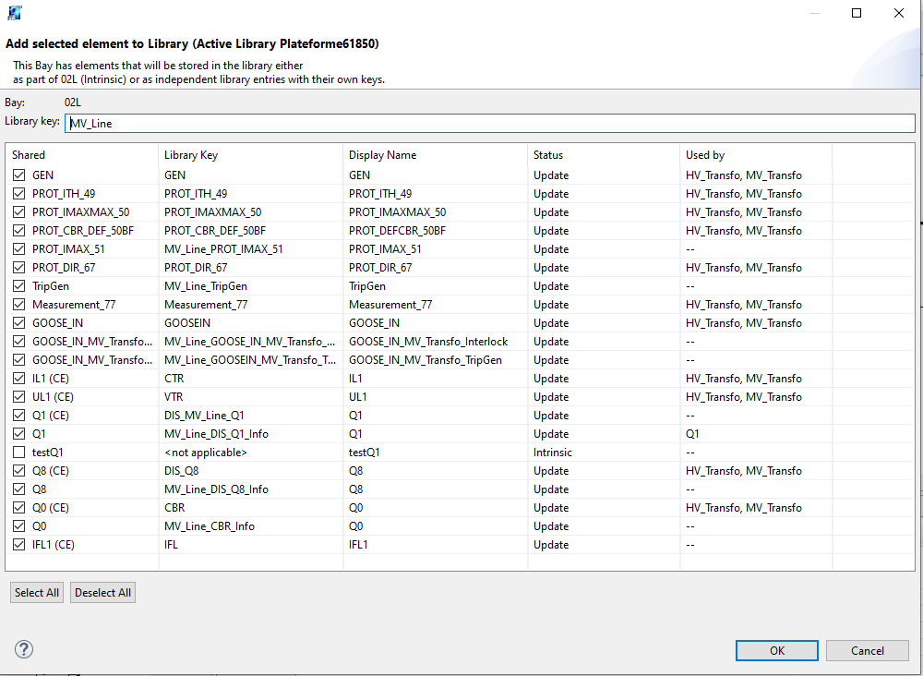The width and height of the screenshot is (923, 676).
Task: Toggle the Q8 (CE) checkbox
Action: pyautogui.click(x=19, y=471)
